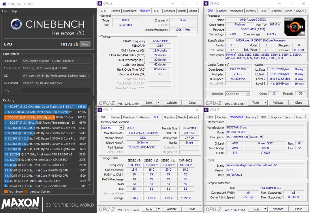Screen dimensions: 310x213
Task: Open the Slot #2 memory slot dropdown
Action: tap(121, 128)
